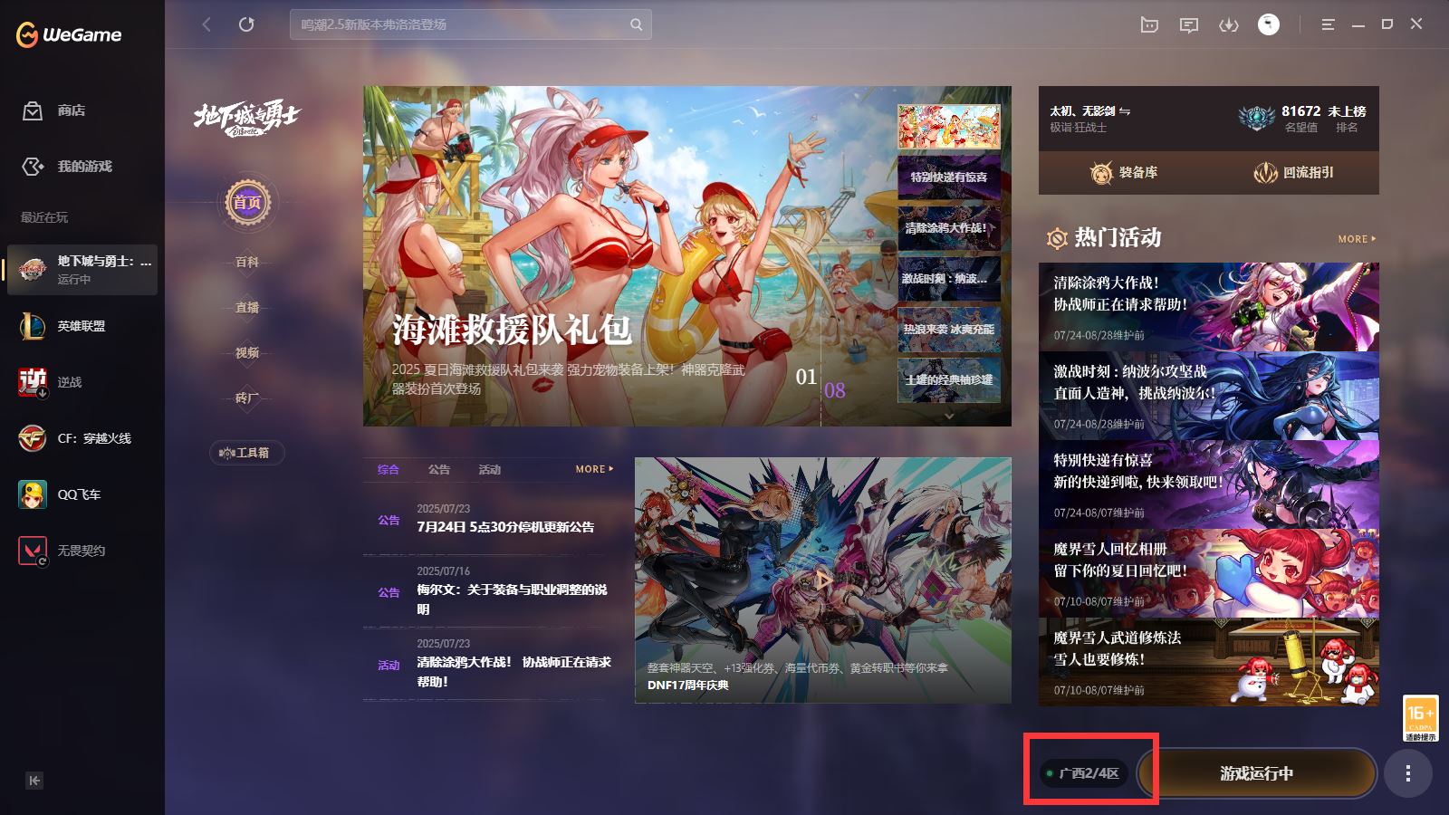Open the messages chat icon
This screenshot has height=815, width=1449.
click(1188, 24)
